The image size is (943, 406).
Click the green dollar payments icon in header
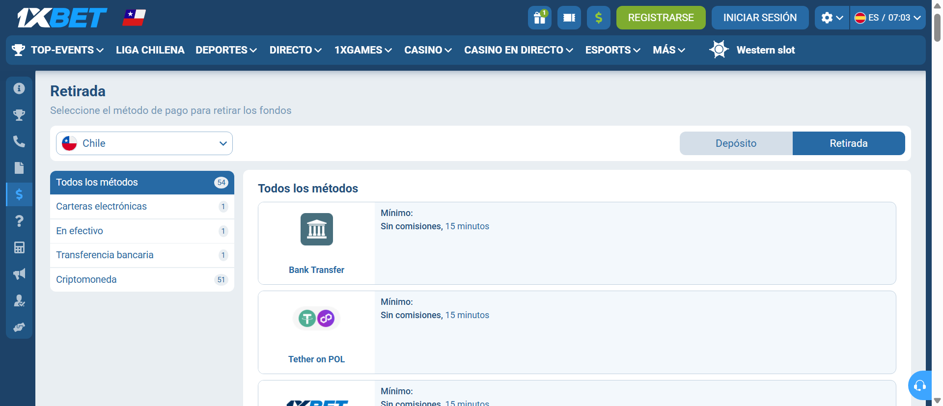tap(599, 18)
